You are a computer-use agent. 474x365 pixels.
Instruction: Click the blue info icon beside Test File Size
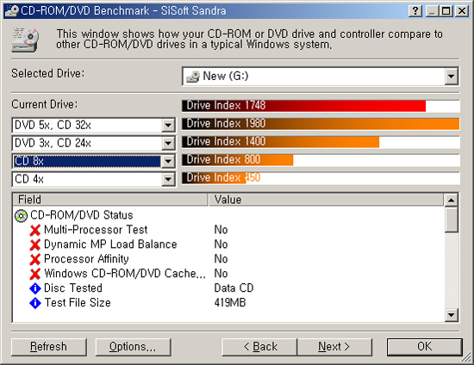click(x=35, y=303)
